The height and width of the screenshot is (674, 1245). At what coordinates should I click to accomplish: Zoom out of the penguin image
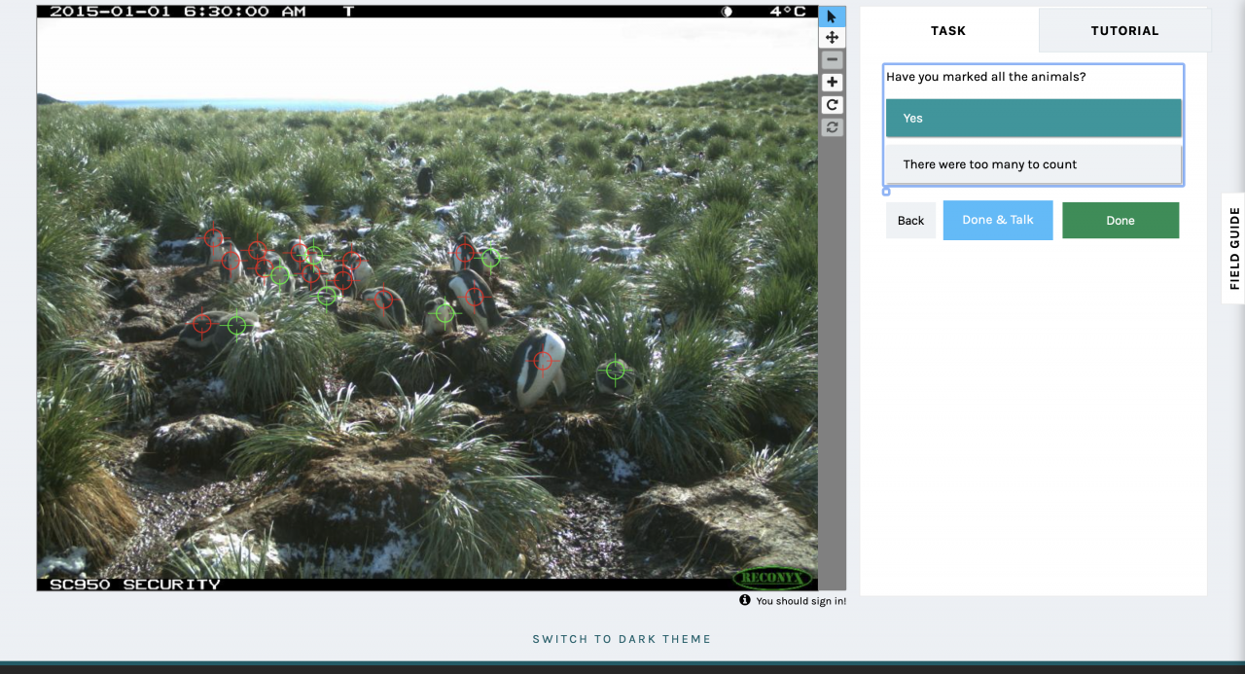832,60
